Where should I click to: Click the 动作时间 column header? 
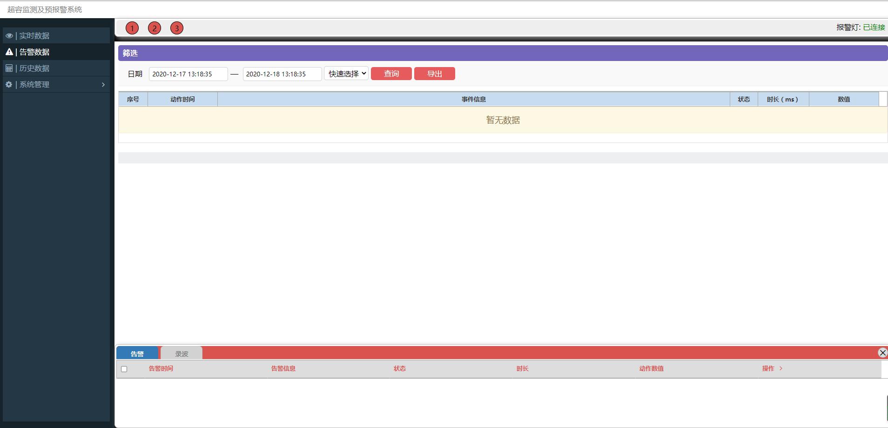(x=182, y=99)
